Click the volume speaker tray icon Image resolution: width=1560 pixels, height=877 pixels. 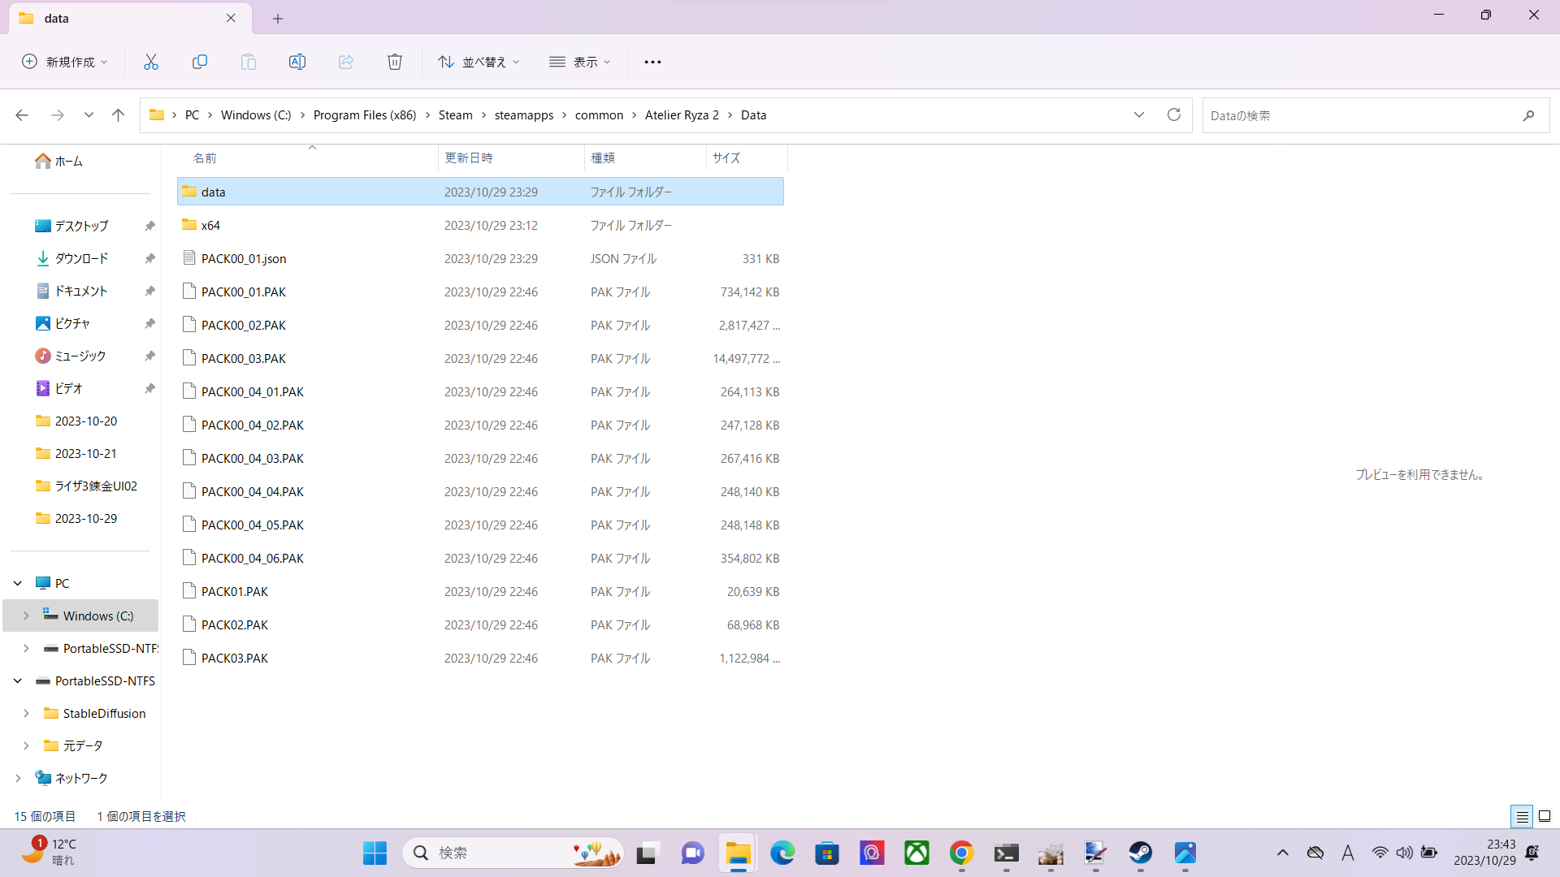pos(1404,853)
